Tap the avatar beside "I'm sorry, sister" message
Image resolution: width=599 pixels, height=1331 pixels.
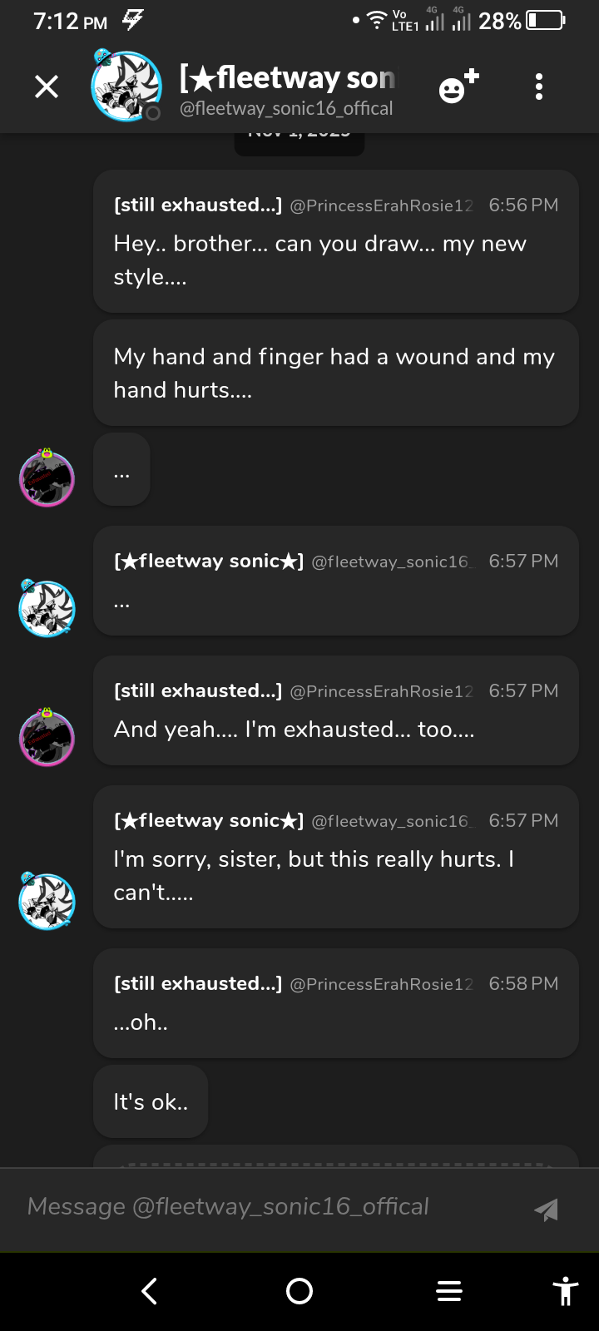coord(47,901)
